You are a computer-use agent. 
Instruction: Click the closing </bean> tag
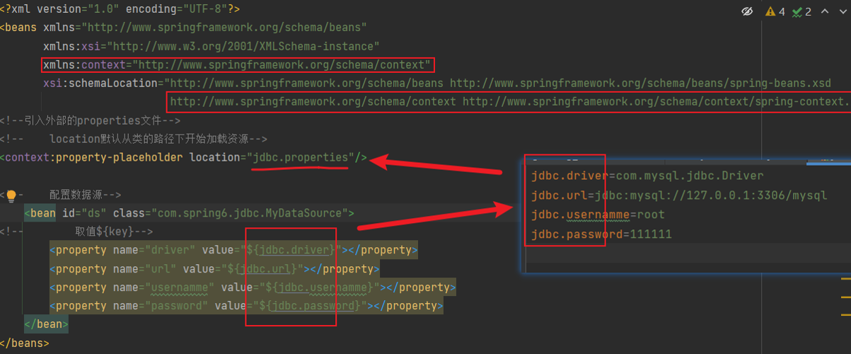pos(46,324)
